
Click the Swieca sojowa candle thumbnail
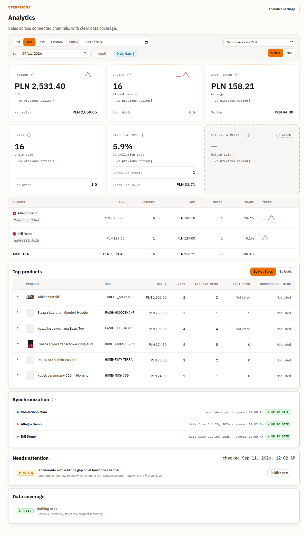30,344
